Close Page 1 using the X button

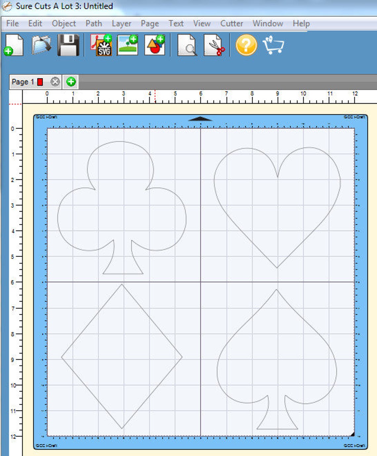click(55, 82)
